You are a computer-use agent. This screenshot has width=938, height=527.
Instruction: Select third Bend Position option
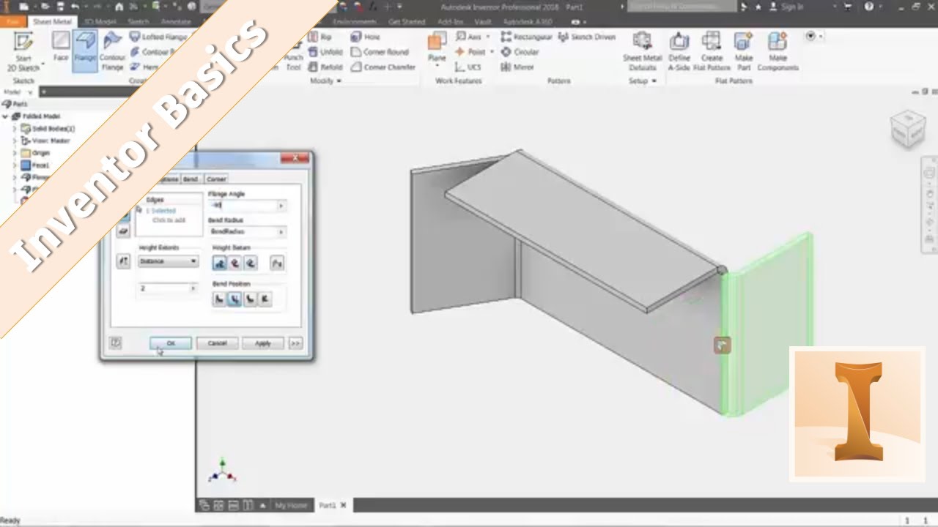pyautogui.click(x=250, y=299)
